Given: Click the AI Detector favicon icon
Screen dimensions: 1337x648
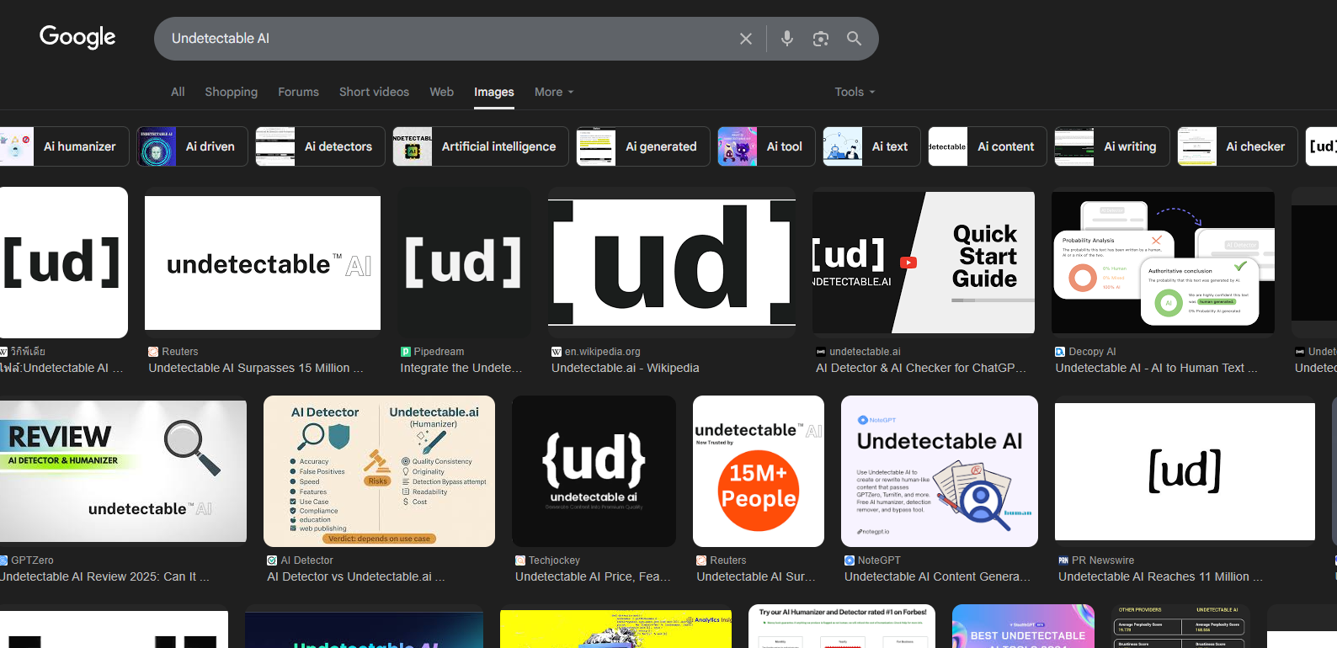Looking at the screenshot, I should tap(272, 560).
